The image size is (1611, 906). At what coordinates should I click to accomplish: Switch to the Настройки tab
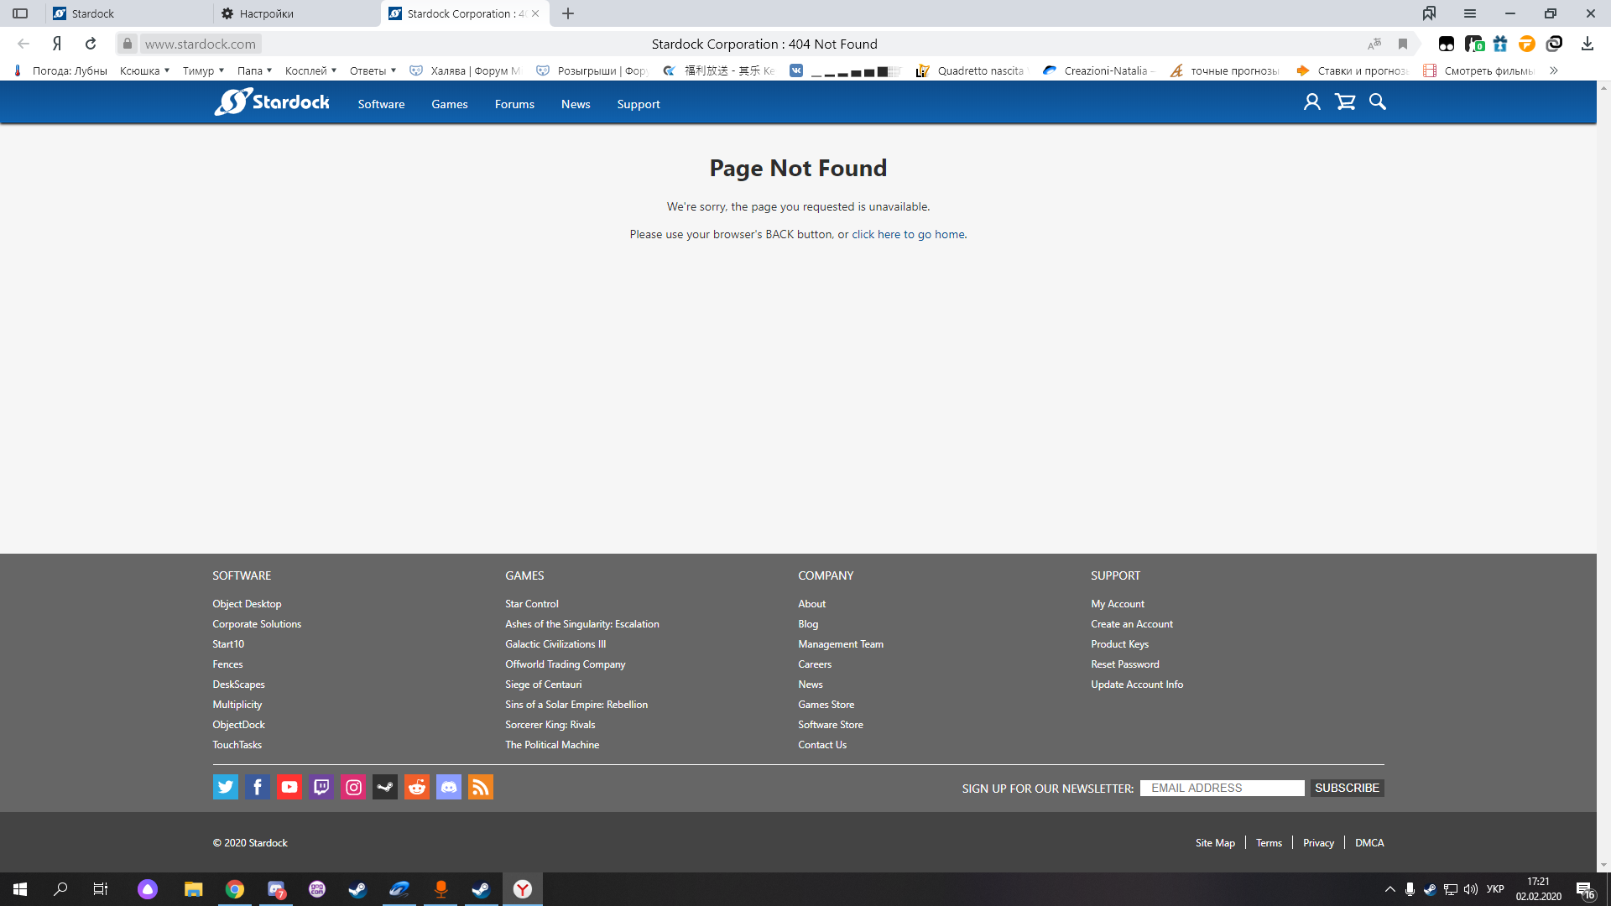point(298,13)
